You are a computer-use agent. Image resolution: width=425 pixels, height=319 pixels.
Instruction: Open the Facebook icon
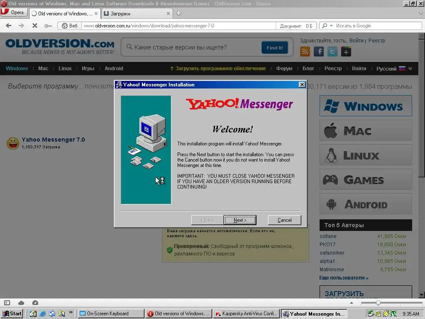tap(319, 52)
